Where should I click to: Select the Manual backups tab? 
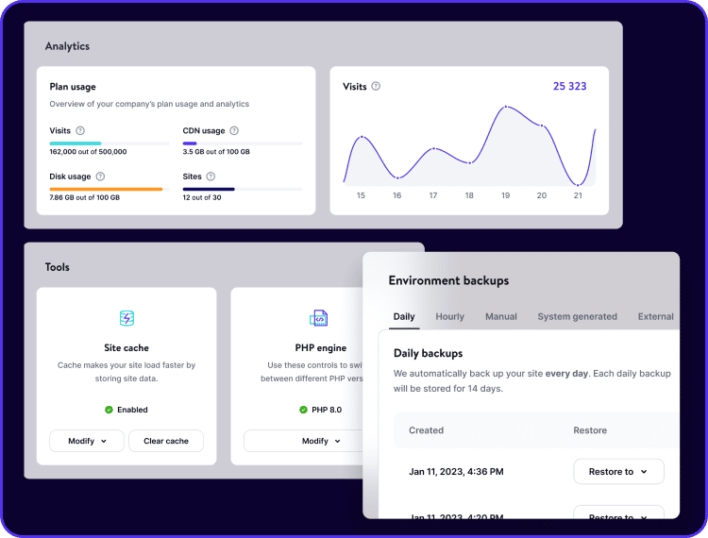coord(500,316)
